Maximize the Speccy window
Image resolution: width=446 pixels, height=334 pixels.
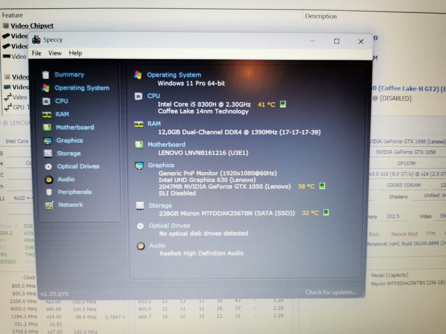point(336,41)
